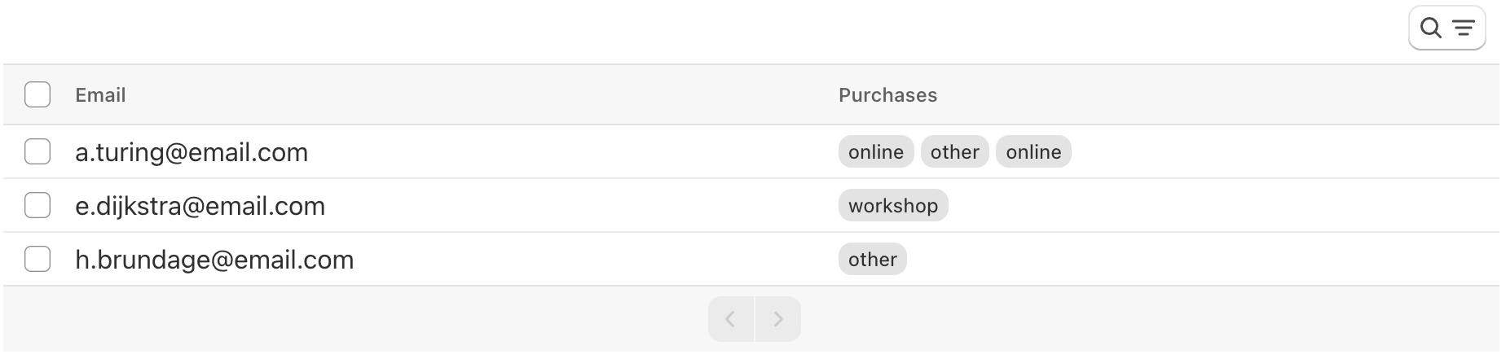
Task: Go to next page arrow
Action: [778, 319]
